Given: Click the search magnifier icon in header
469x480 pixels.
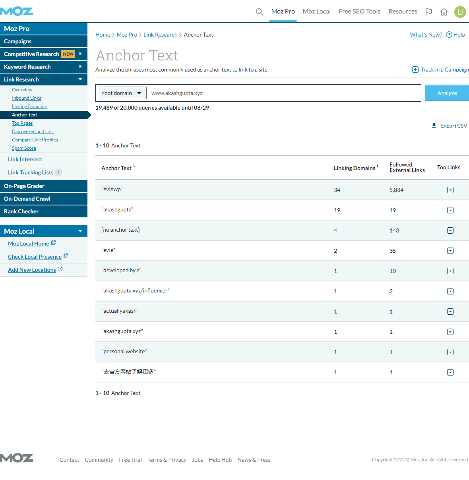Looking at the screenshot, I should (x=259, y=12).
